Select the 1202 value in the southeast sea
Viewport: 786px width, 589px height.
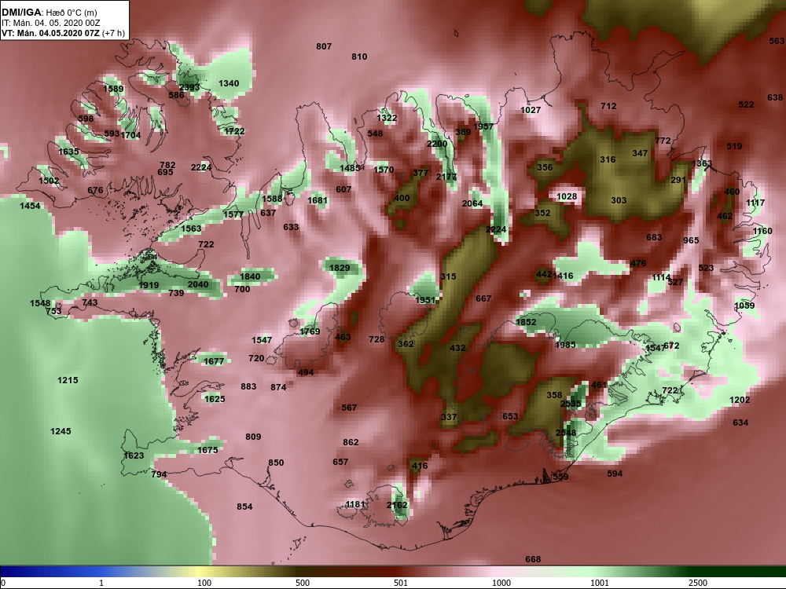pyautogui.click(x=740, y=400)
